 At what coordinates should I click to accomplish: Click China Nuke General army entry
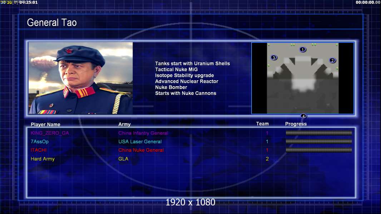click(141, 150)
